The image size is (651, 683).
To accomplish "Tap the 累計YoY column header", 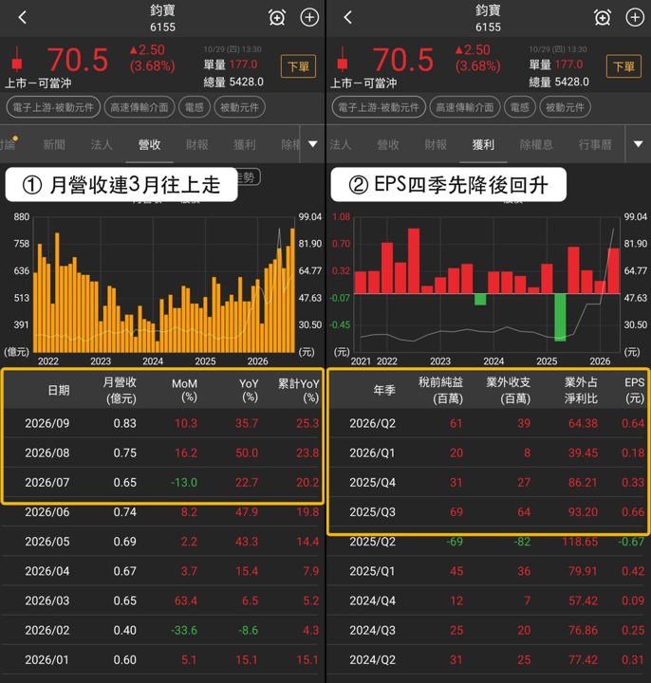I will pyautogui.click(x=299, y=390).
